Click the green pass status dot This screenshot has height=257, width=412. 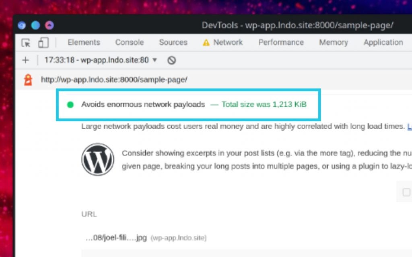[70, 105]
